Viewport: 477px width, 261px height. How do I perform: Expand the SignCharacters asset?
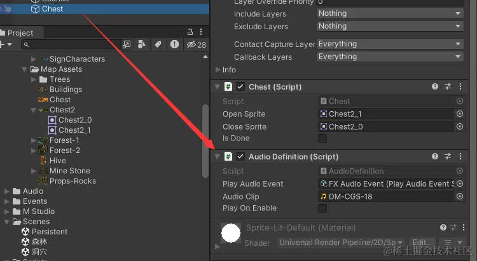(34, 59)
